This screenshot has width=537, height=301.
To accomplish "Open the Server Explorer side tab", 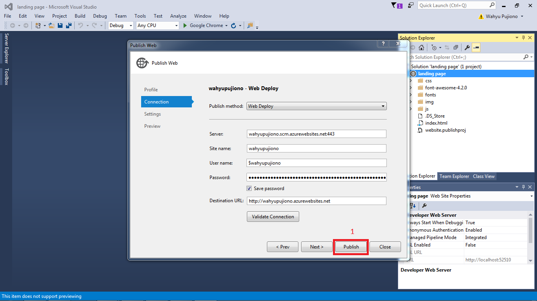I will (x=6, y=48).
